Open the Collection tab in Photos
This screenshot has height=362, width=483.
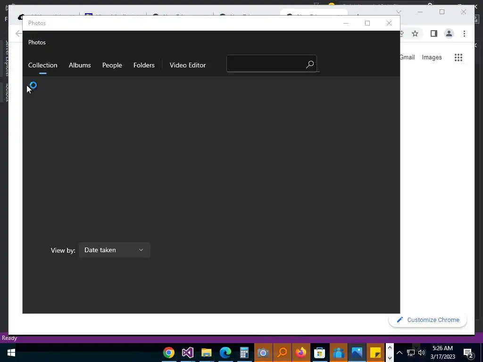point(43,65)
